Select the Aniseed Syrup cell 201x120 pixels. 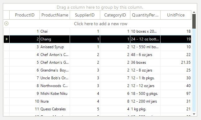[x=55, y=47]
